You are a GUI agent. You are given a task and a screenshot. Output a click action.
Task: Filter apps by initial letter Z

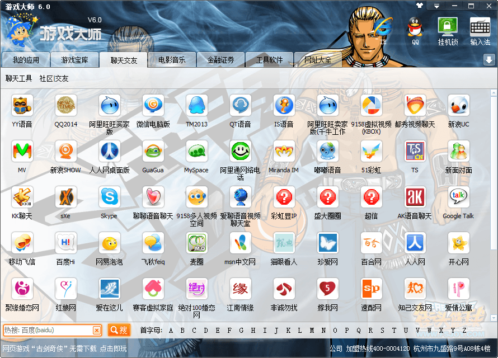tap(464, 331)
